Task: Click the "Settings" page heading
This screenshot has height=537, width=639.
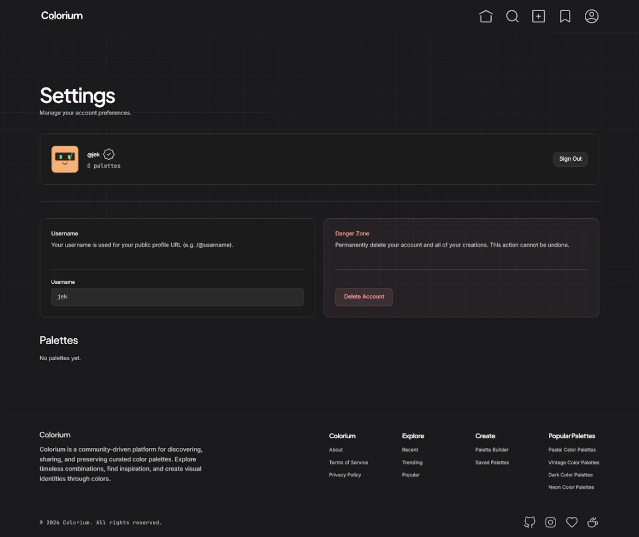Action: tap(77, 96)
